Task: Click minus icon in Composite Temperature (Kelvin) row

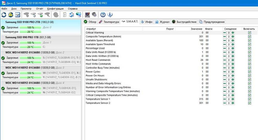Action: point(225,37)
